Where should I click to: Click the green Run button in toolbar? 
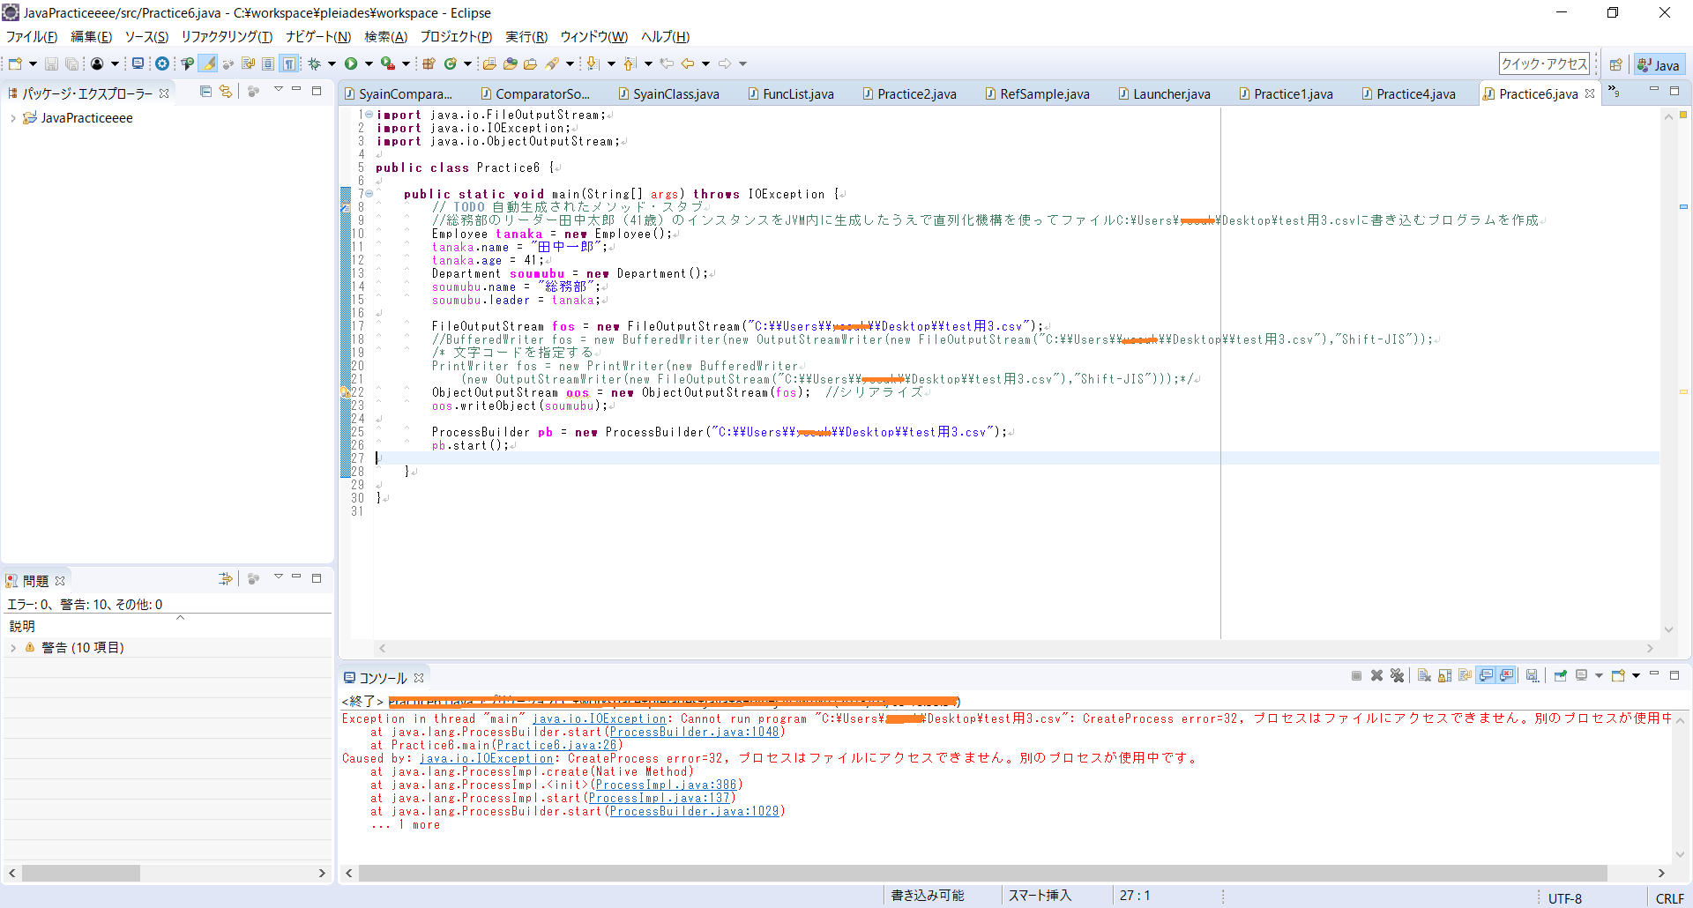coord(351,63)
